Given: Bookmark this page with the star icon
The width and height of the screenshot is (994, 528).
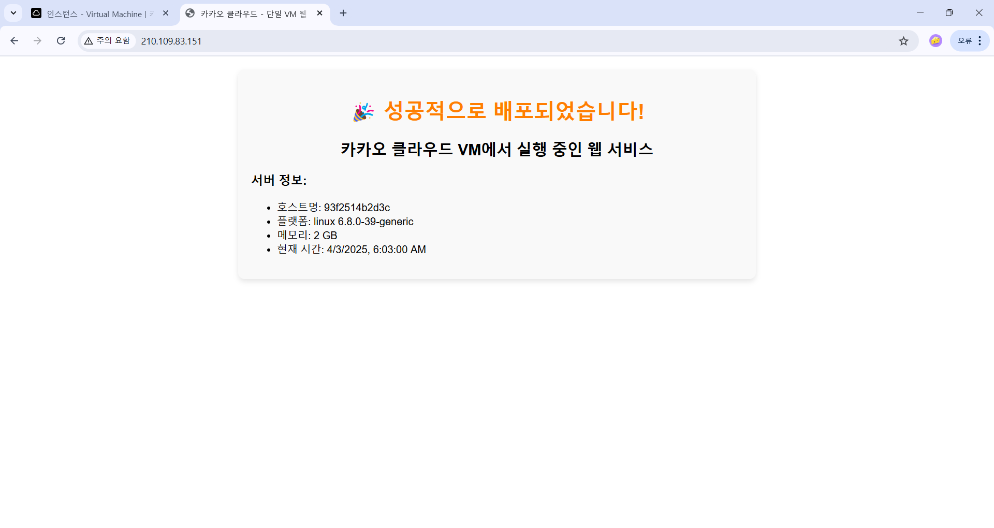Looking at the screenshot, I should coord(903,41).
